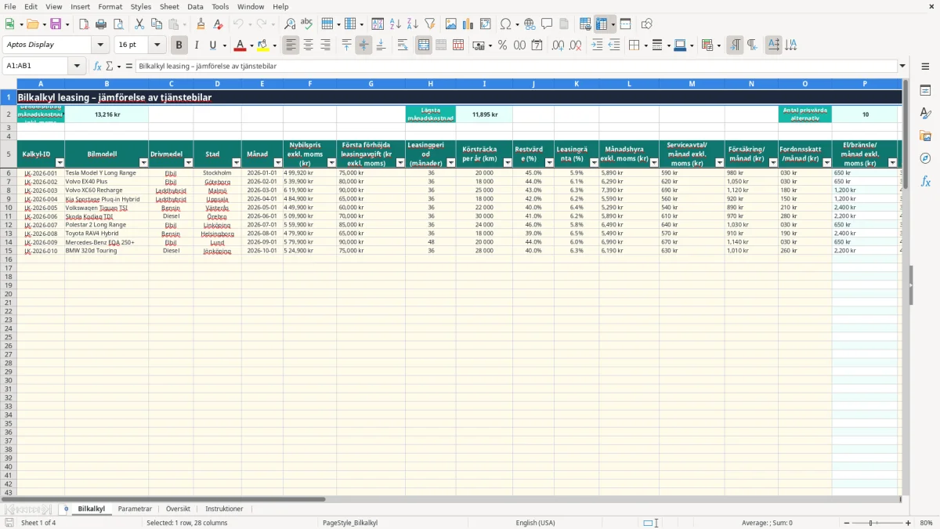Toggle Merge and Center cells
This screenshot has width=940, height=529.
pos(424,45)
